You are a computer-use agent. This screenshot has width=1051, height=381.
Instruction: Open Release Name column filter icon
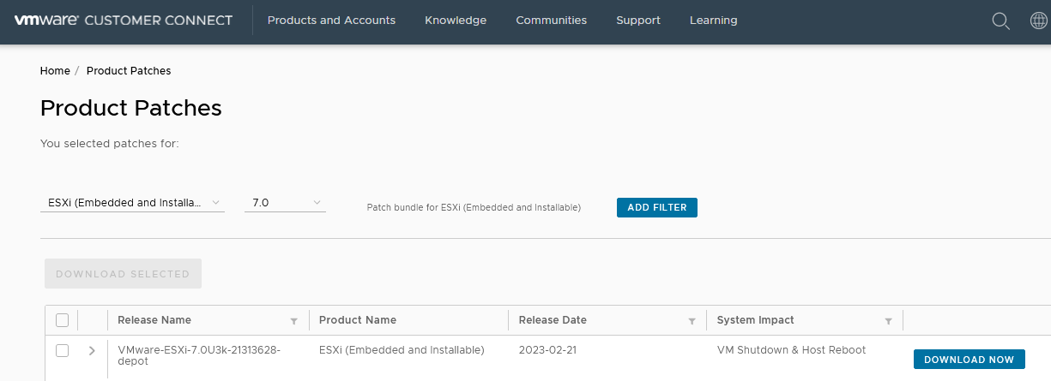click(x=294, y=321)
